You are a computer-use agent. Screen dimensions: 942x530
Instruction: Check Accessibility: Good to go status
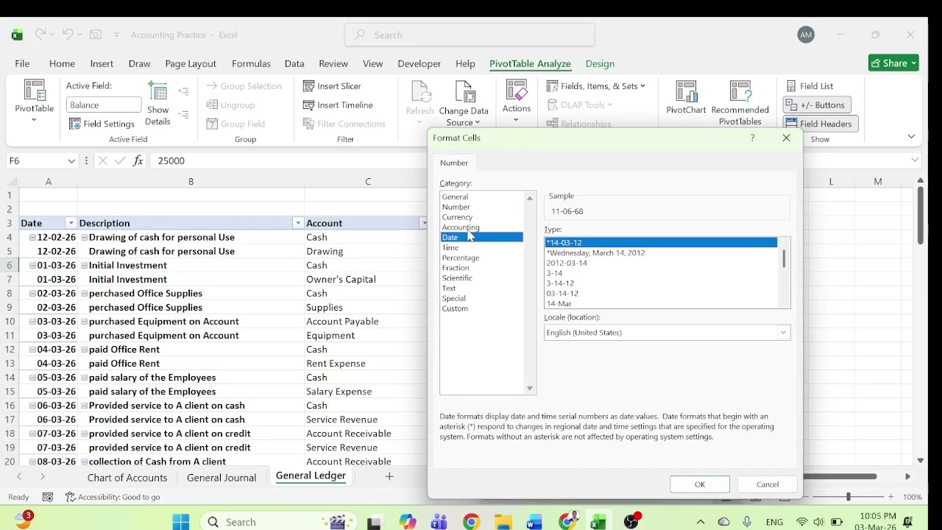coord(113,497)
